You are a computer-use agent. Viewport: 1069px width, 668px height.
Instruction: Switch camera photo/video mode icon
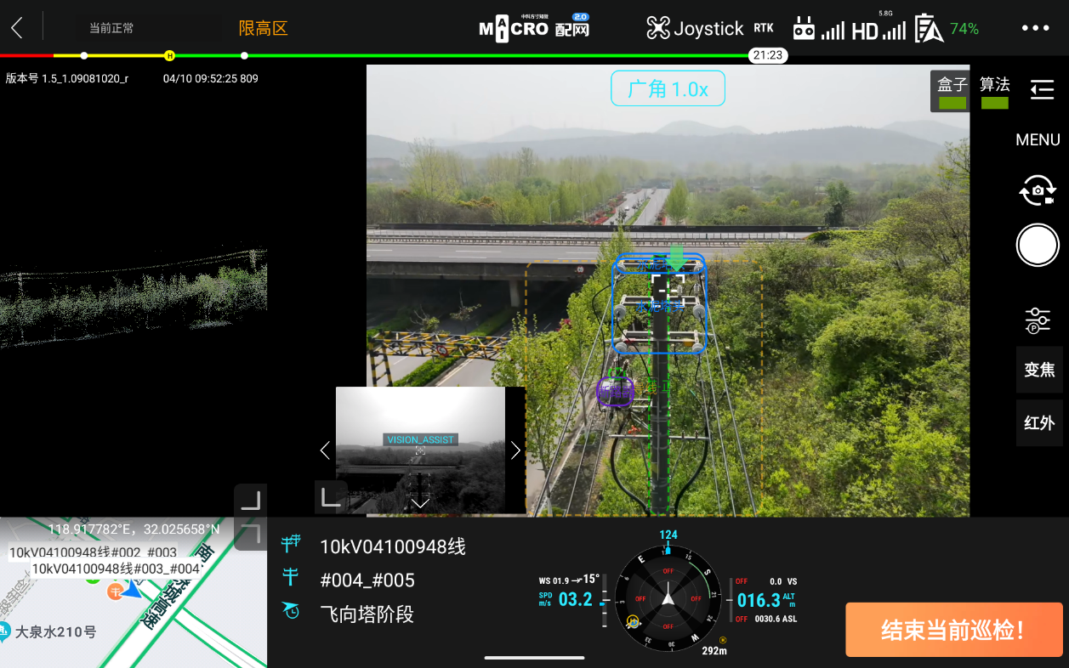[x=1038, y=190]
